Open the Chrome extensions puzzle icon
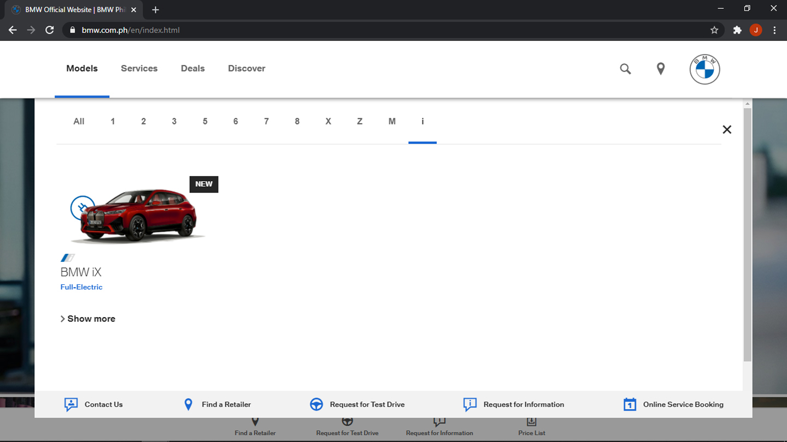The width and height of the screenshot is (787, 442). tap(737, 30)
